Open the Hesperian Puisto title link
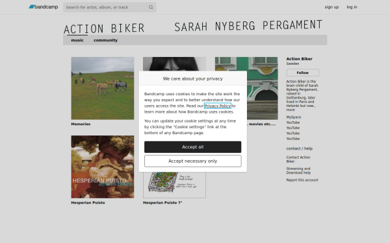 pos(88,203)
